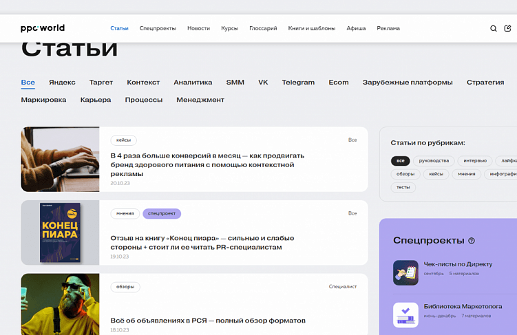Switch to the SMM tab

click(x=235, y=83)
